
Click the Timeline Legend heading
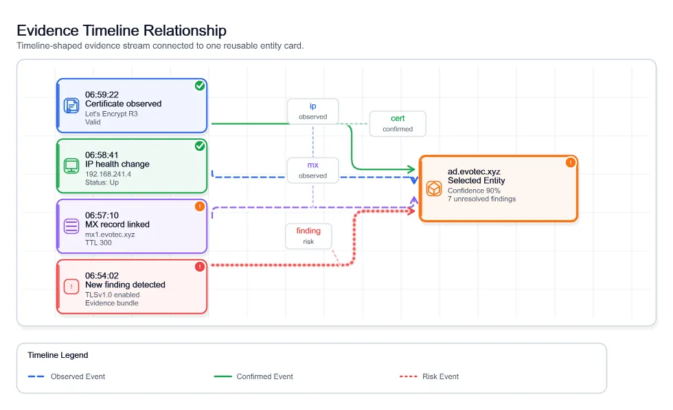[58, 355]
